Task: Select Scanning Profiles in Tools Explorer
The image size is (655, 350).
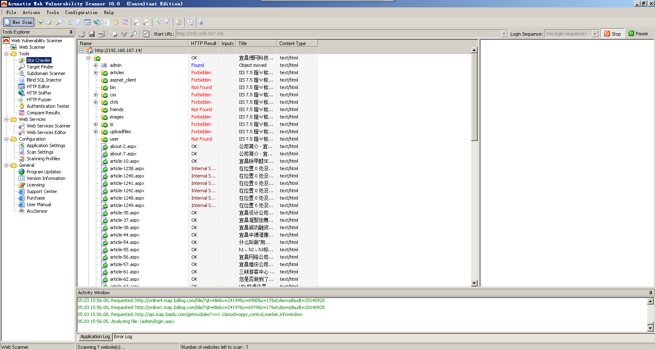Action: (43, 159)
